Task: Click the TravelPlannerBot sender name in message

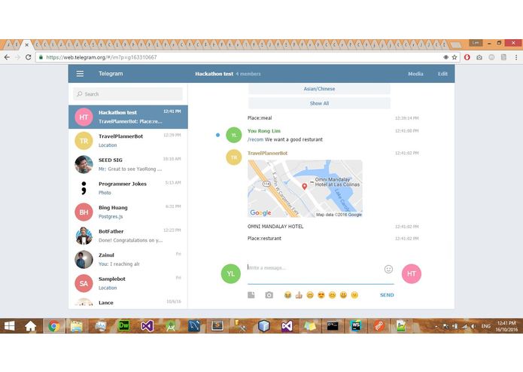Action: tap(267, 153)
